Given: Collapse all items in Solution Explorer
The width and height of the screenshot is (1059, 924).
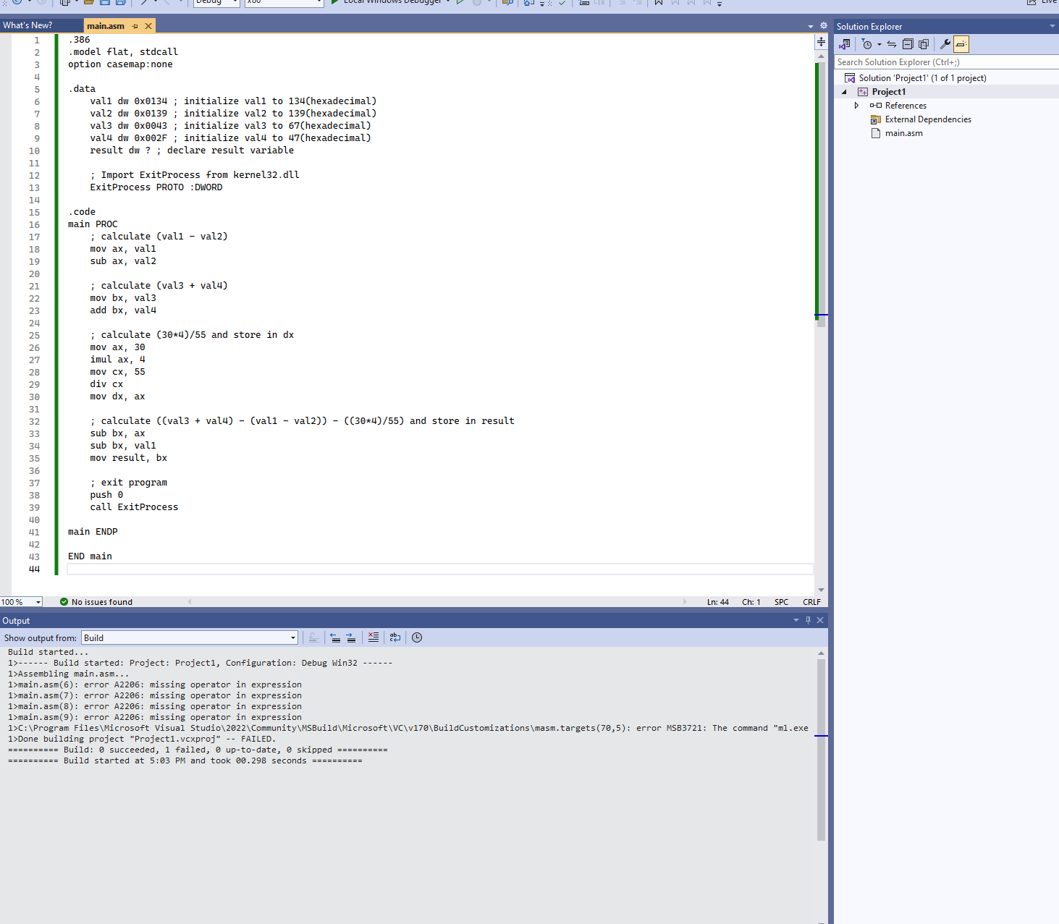Looking at the screenshot, I should (907, 44).
